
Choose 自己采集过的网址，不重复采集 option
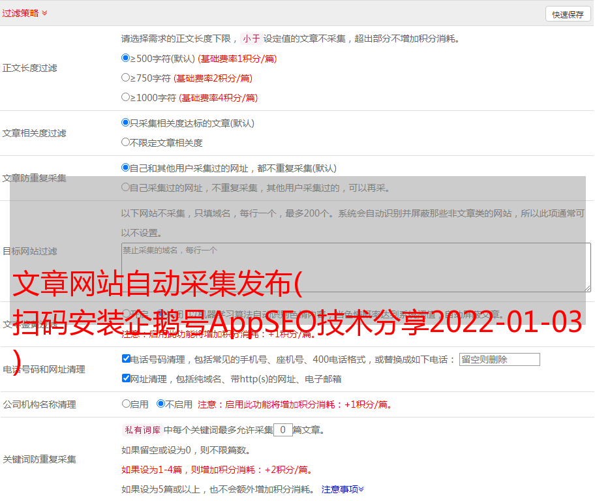(x=126, y=187)
